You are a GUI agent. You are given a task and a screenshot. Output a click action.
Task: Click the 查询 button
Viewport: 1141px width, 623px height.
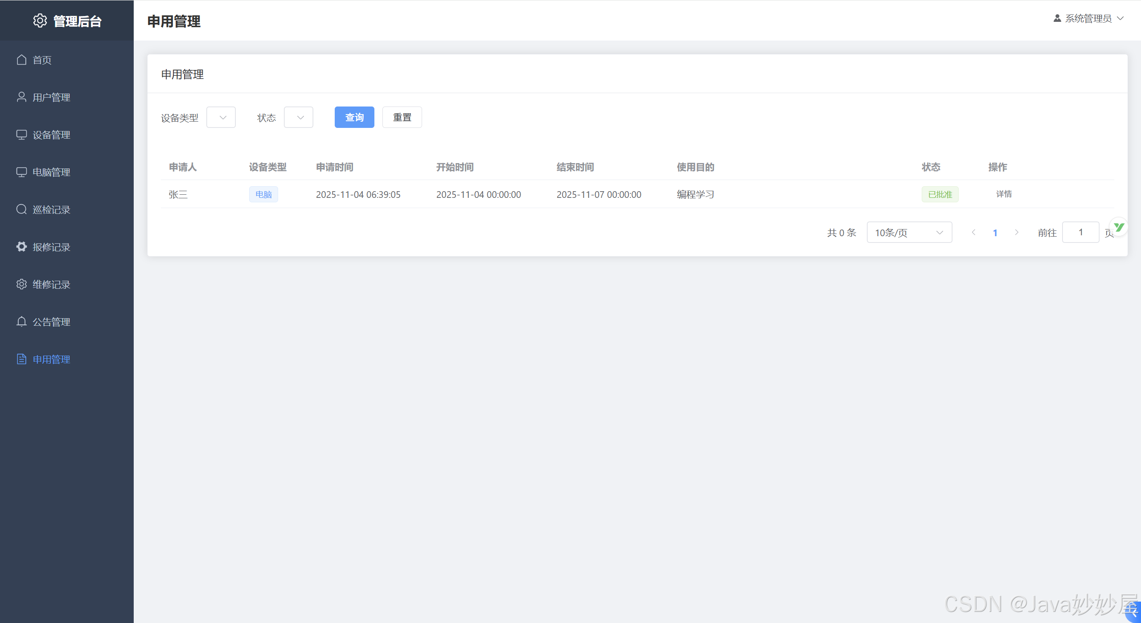tap(354, 117)
